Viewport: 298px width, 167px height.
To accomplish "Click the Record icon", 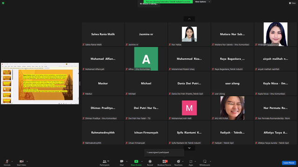I will (x=150, y=161).
